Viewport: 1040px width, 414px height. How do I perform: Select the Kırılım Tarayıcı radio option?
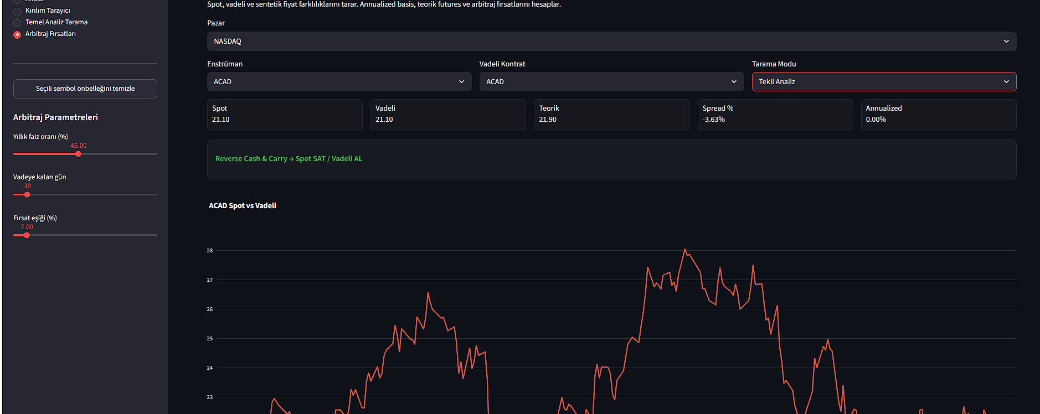(17, 11)
